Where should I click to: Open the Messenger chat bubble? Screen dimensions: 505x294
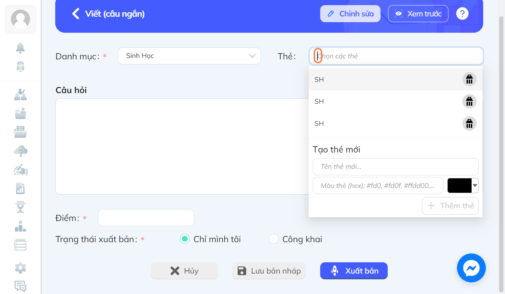(x=471, y=268)
